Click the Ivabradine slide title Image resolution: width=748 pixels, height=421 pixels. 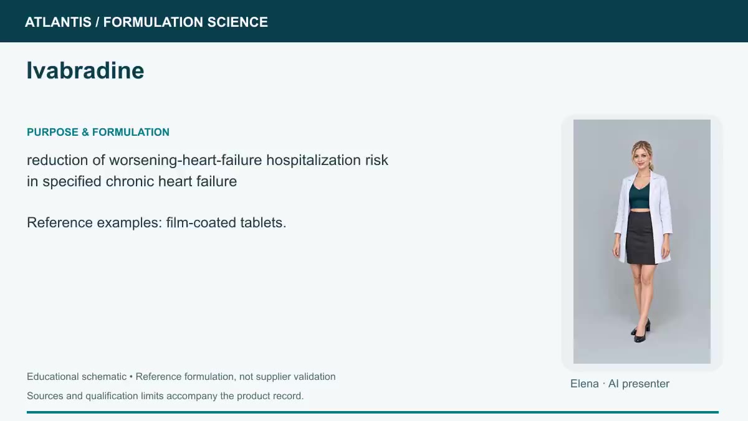[x=85, y=70]
